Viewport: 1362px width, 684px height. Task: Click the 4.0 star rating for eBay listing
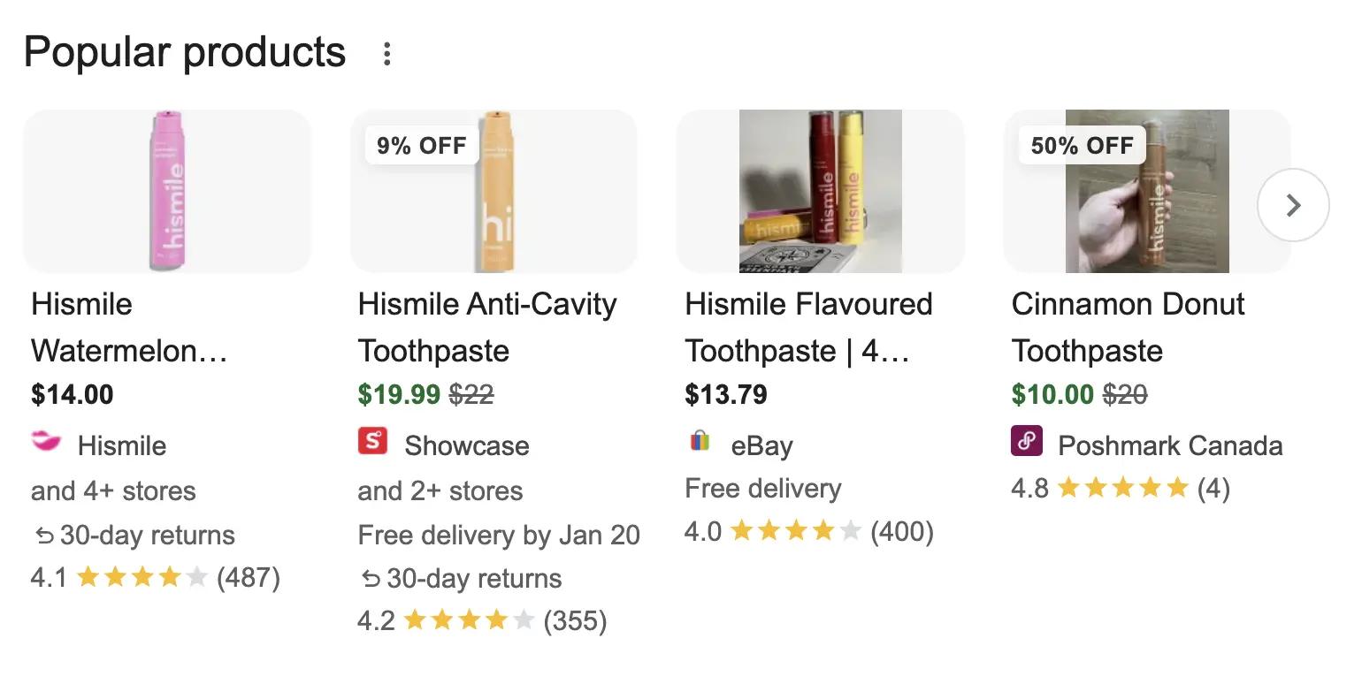tap(809, 531)
